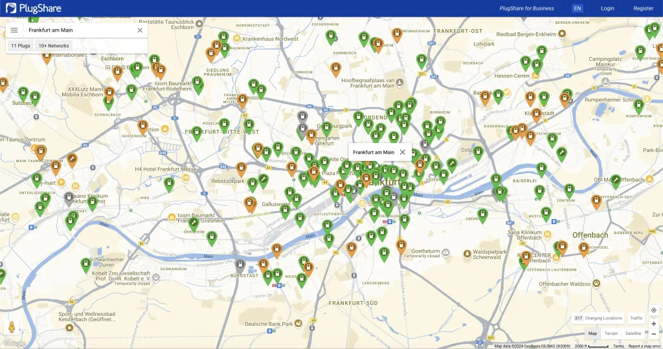Click the H4 Hotel Frankfurt Messe icon
The width and height of the screenshot is (663, 349).
[x=186, y=178]
